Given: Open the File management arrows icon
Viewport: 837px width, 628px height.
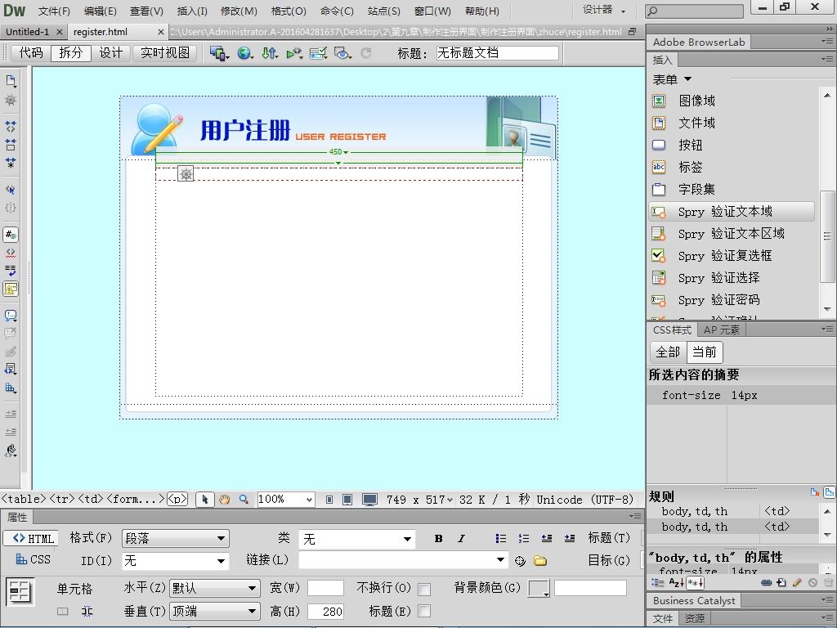Looking at the screenshot, I should click(270, 53).
